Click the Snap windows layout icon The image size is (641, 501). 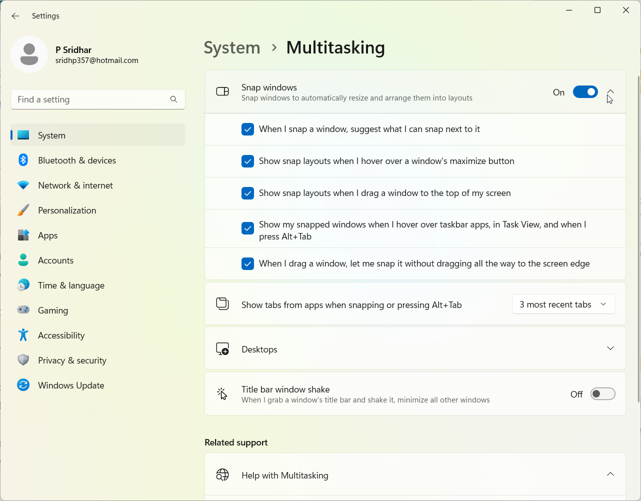coord(222,91)
